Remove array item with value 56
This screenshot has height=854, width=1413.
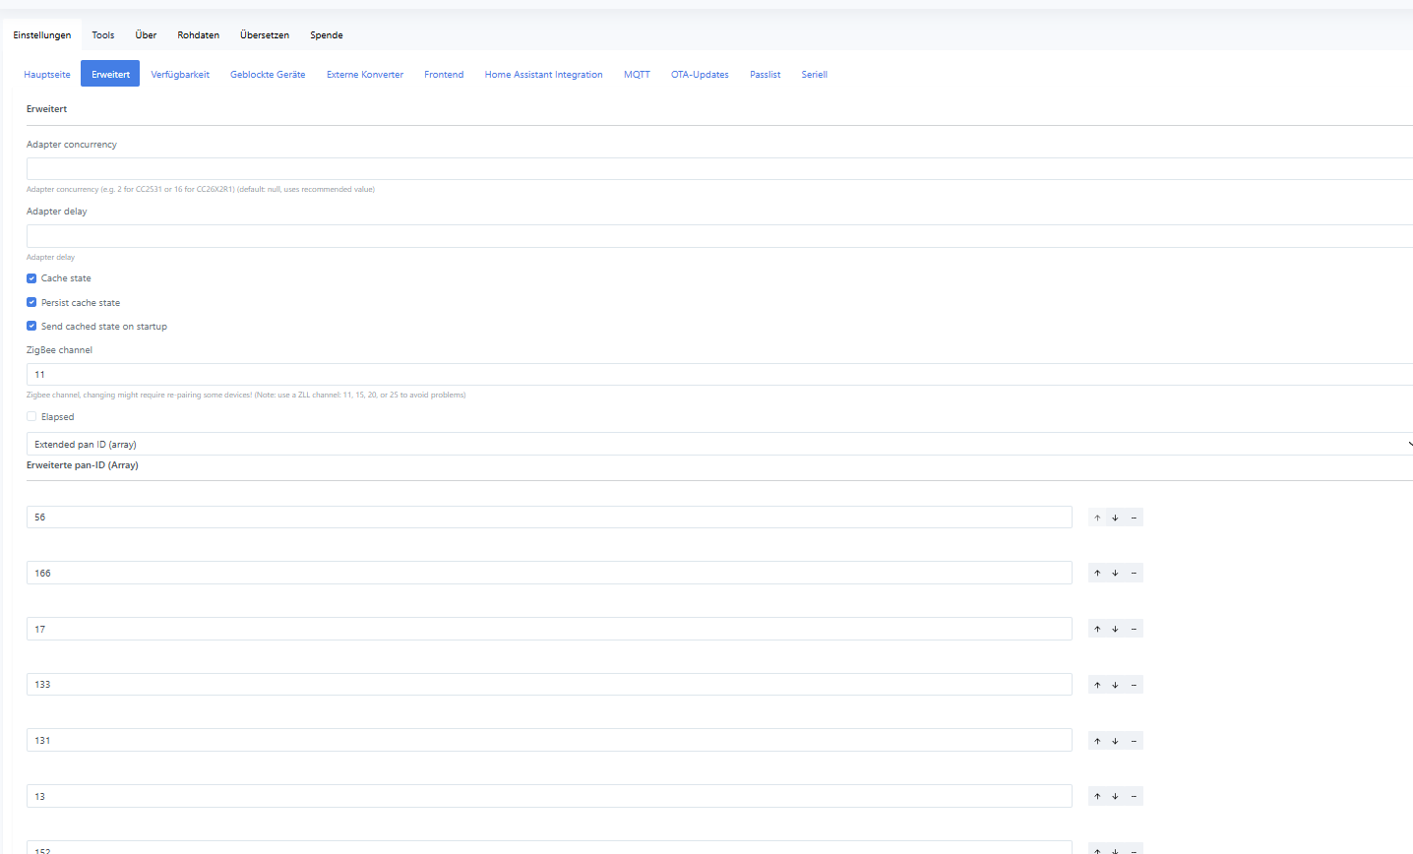(1134, 518)
